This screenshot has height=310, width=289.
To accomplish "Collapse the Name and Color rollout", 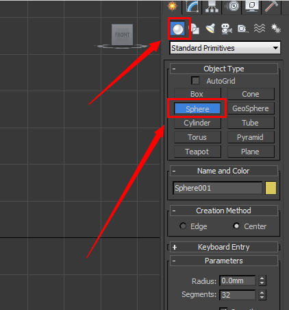I will tap(224, 171).
